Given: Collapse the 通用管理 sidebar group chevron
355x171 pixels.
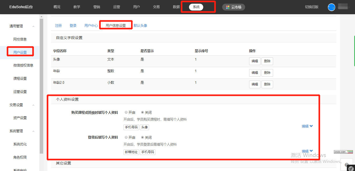Looking at the screenshot, I should 33,26.
